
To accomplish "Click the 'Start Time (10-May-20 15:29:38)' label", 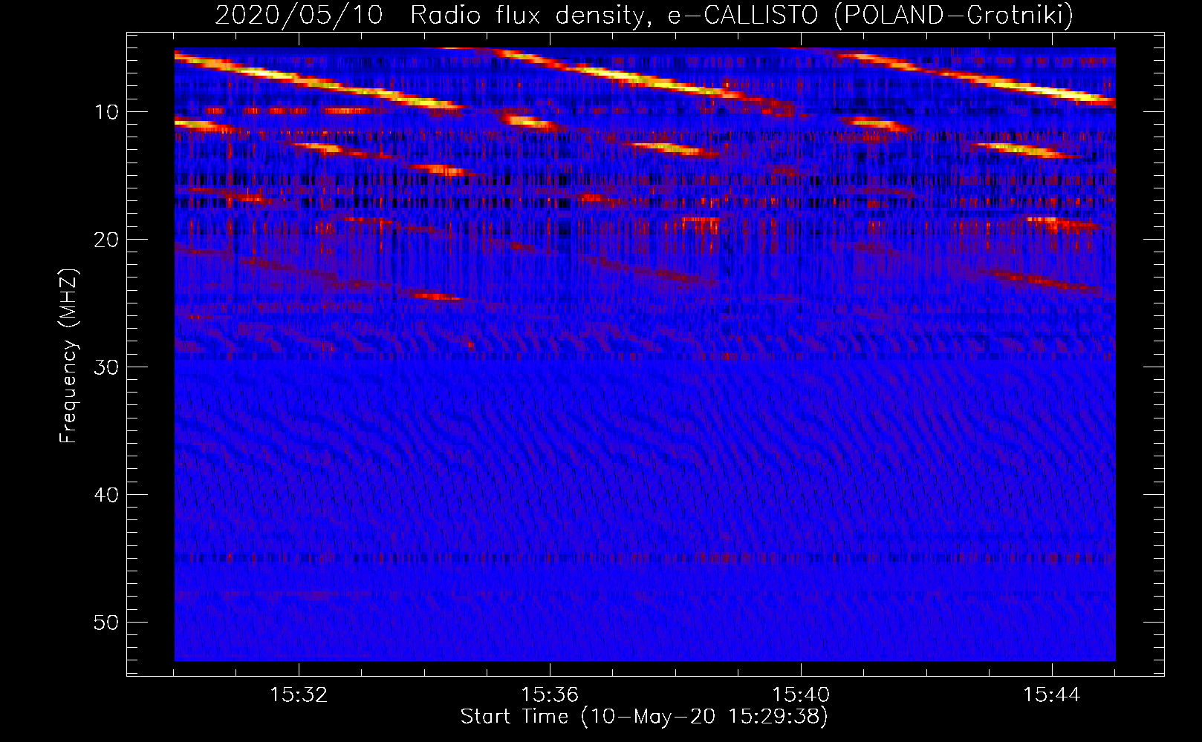I will point(644,717).
